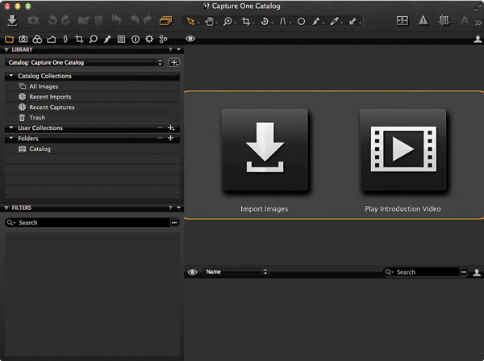Select Recent Captures collection
This screenshot has width=484, height=361.
(92, 107)
